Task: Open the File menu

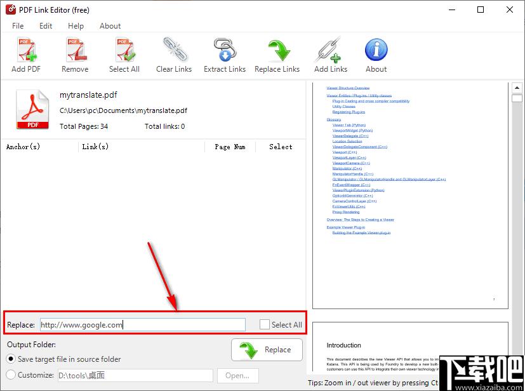Action: (18, 26)
